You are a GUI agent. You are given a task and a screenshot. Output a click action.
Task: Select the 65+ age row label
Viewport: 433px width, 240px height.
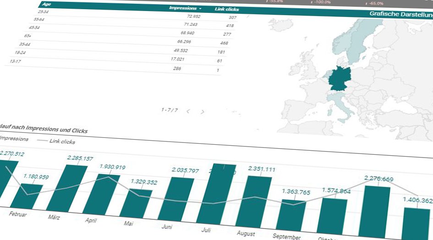27,36
